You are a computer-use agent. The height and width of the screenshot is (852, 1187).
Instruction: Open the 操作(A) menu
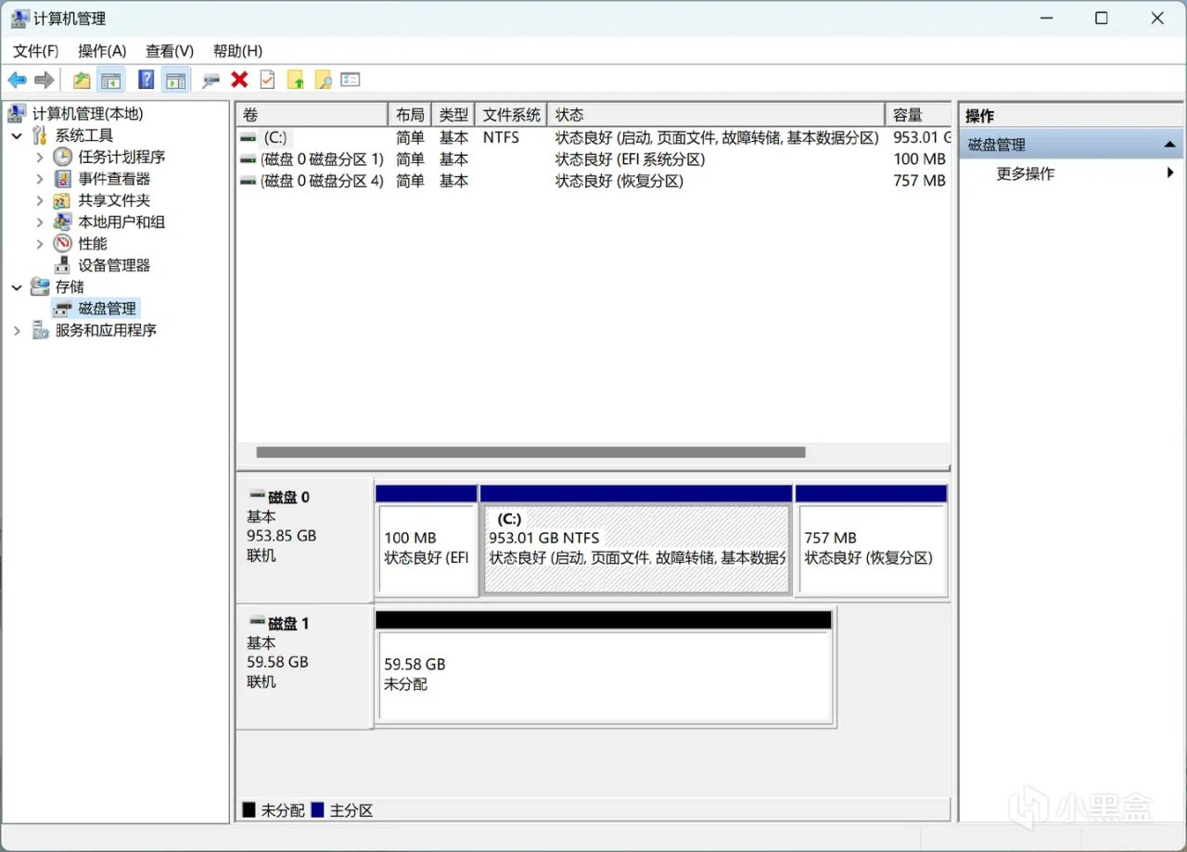(x=102, y=51)
